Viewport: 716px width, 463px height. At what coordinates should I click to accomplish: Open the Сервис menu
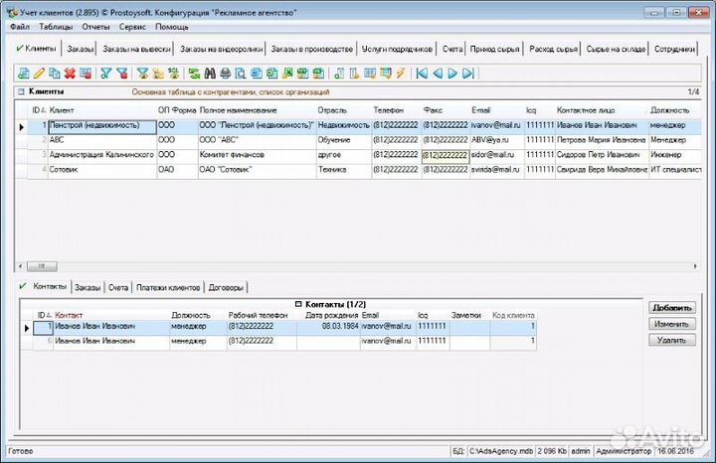pyautogui.click(x=132, y=27)
